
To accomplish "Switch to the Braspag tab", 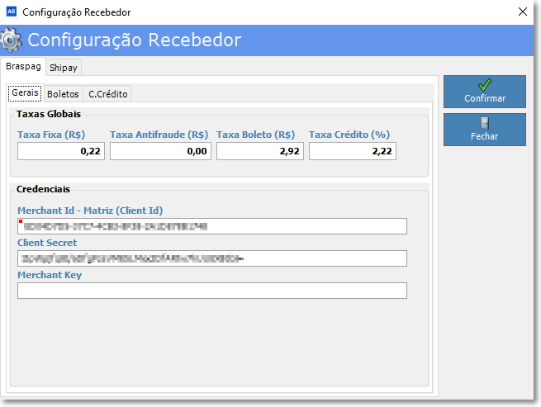I will [x=23, y=66].
